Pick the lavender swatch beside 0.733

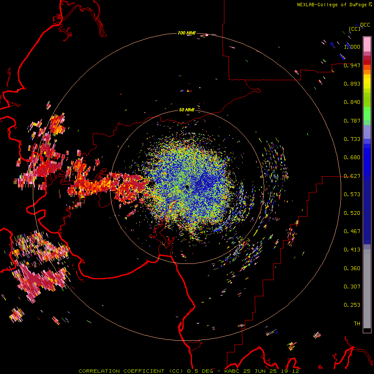pos(367,133)
